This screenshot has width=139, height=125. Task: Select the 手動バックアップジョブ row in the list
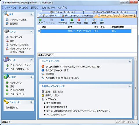[x=86, y=31]
